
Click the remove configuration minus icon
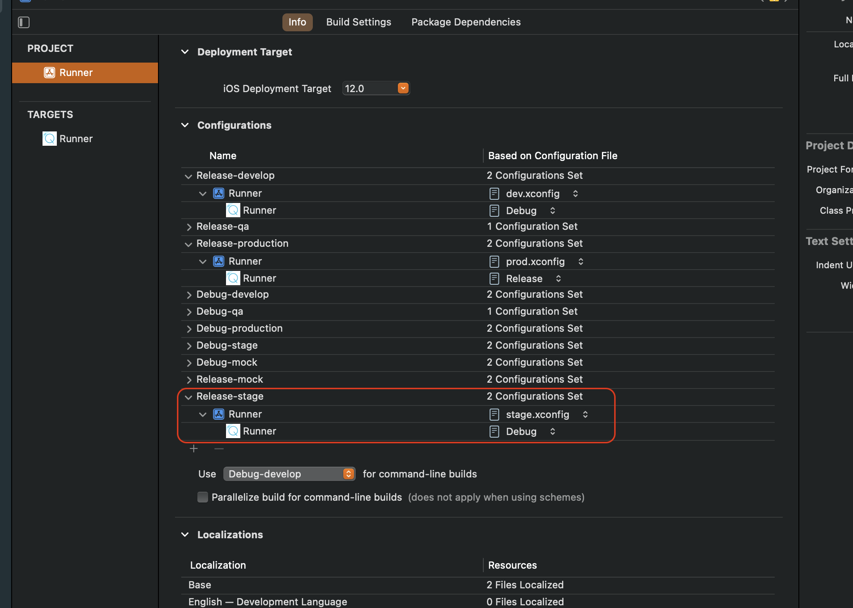pos(218,448)
